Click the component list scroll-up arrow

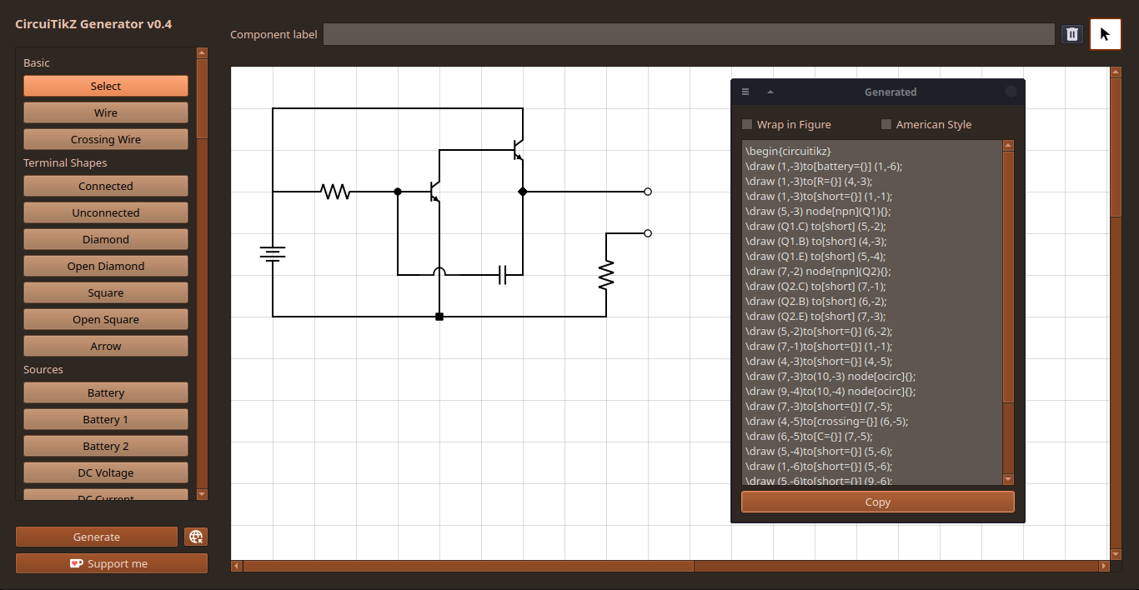click(202, 52)
